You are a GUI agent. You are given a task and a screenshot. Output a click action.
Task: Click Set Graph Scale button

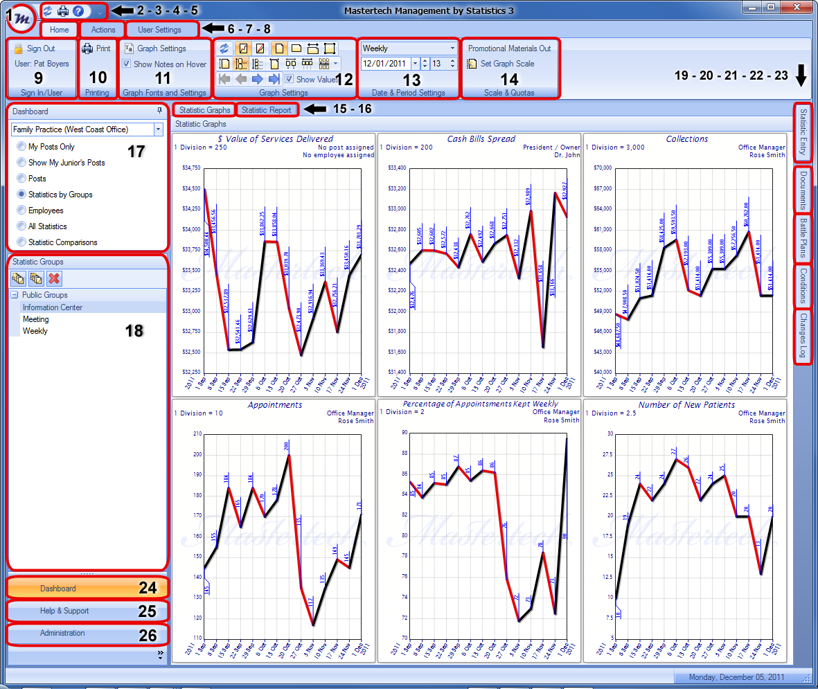point(501,64)
